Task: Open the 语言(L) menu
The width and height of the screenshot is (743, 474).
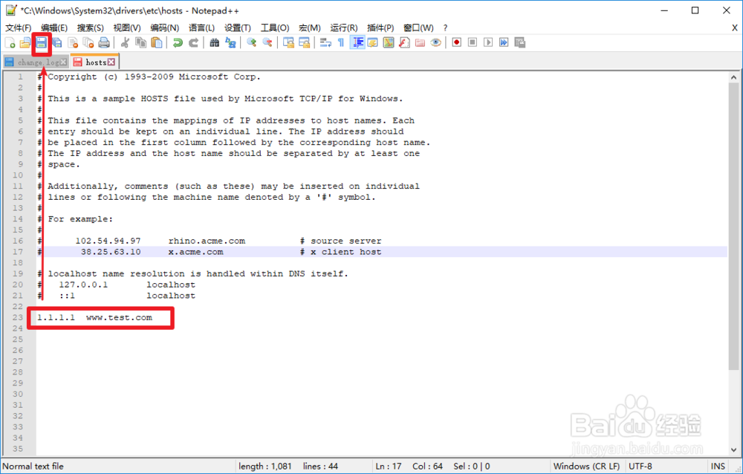Action: (201, 28)
